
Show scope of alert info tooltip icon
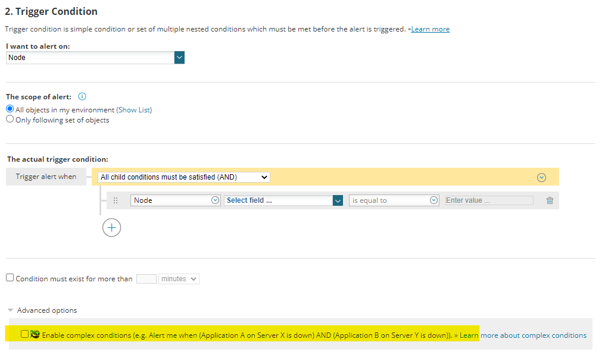(82, 96)
